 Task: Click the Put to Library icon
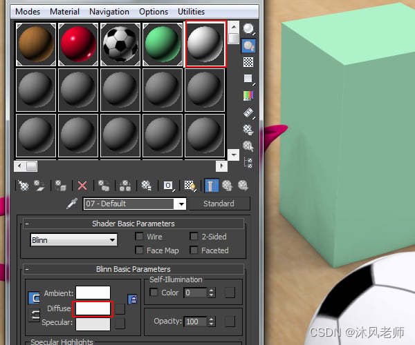(x=147, y=186)
